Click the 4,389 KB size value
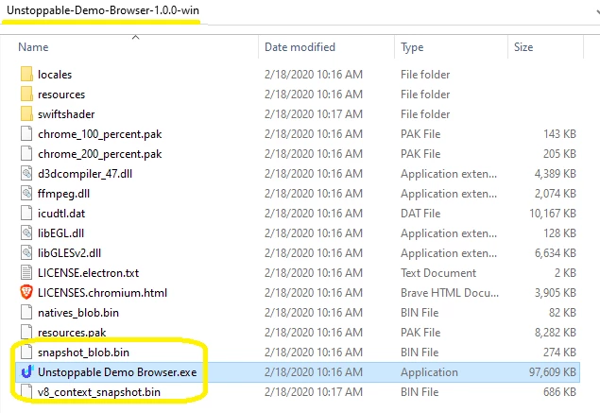The height and width of the screenshot is (413, 600). tap(556, 174)
